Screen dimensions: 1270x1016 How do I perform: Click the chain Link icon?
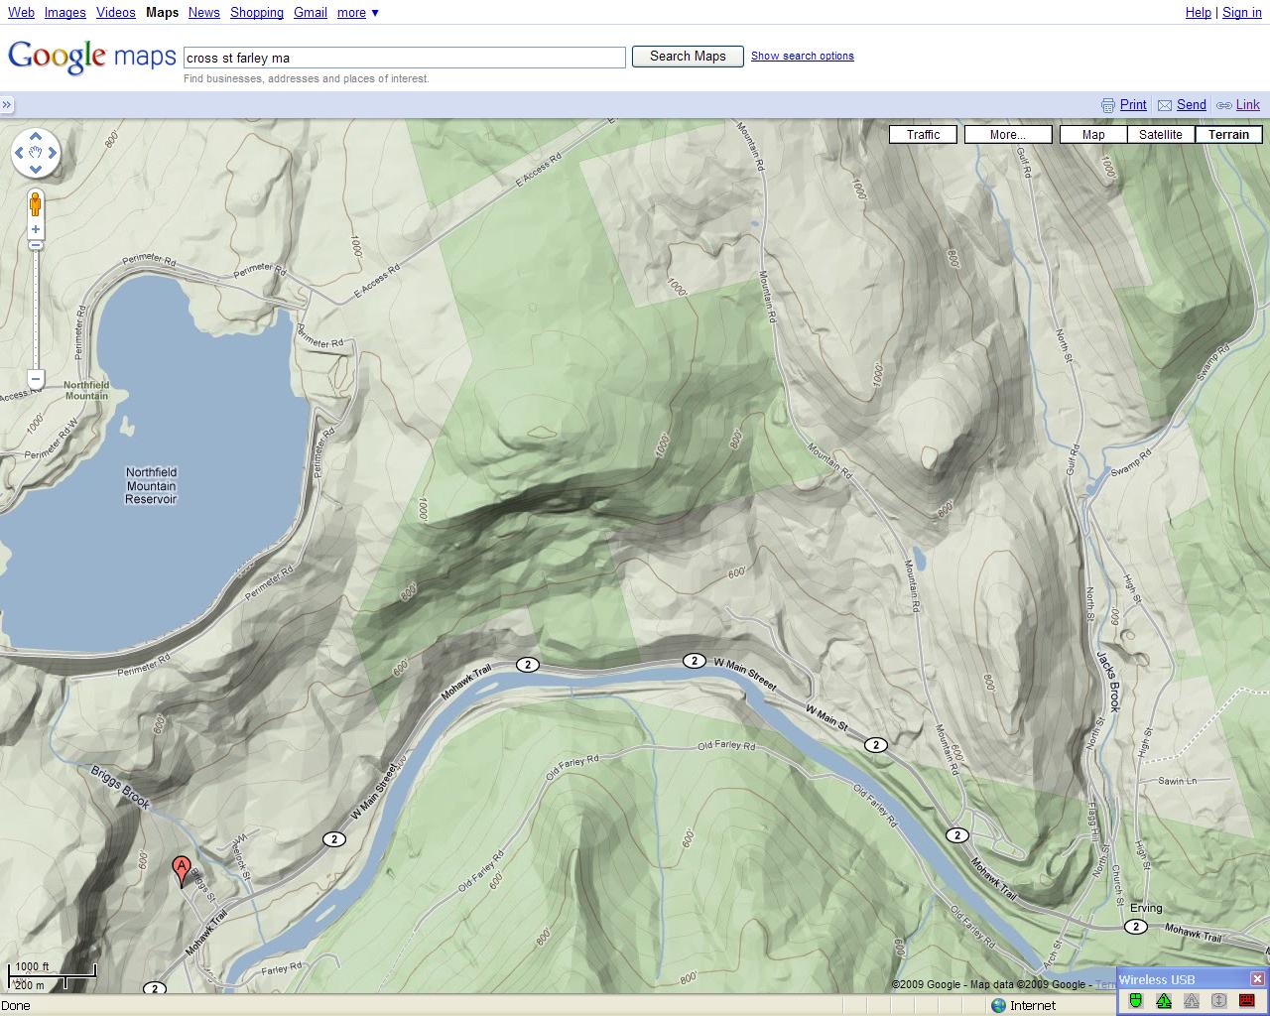point(1224,105)
